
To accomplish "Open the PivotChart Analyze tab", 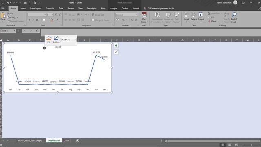I will pos(113,8).
